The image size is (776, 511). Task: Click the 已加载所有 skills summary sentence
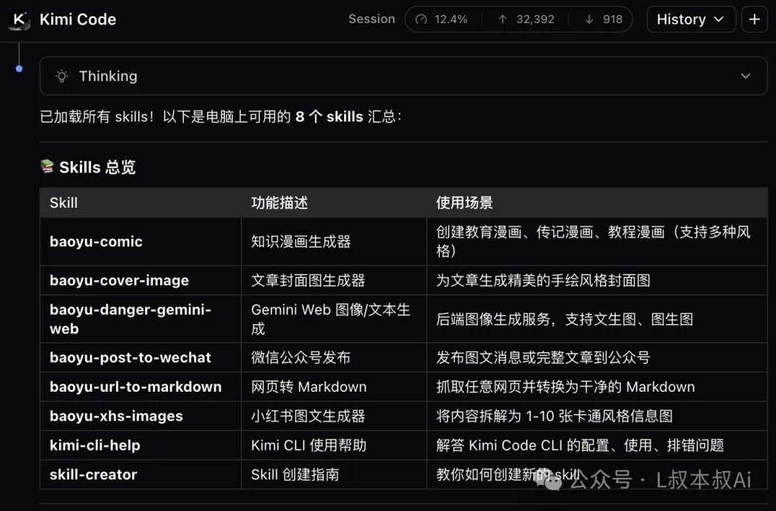coord(221,117)
